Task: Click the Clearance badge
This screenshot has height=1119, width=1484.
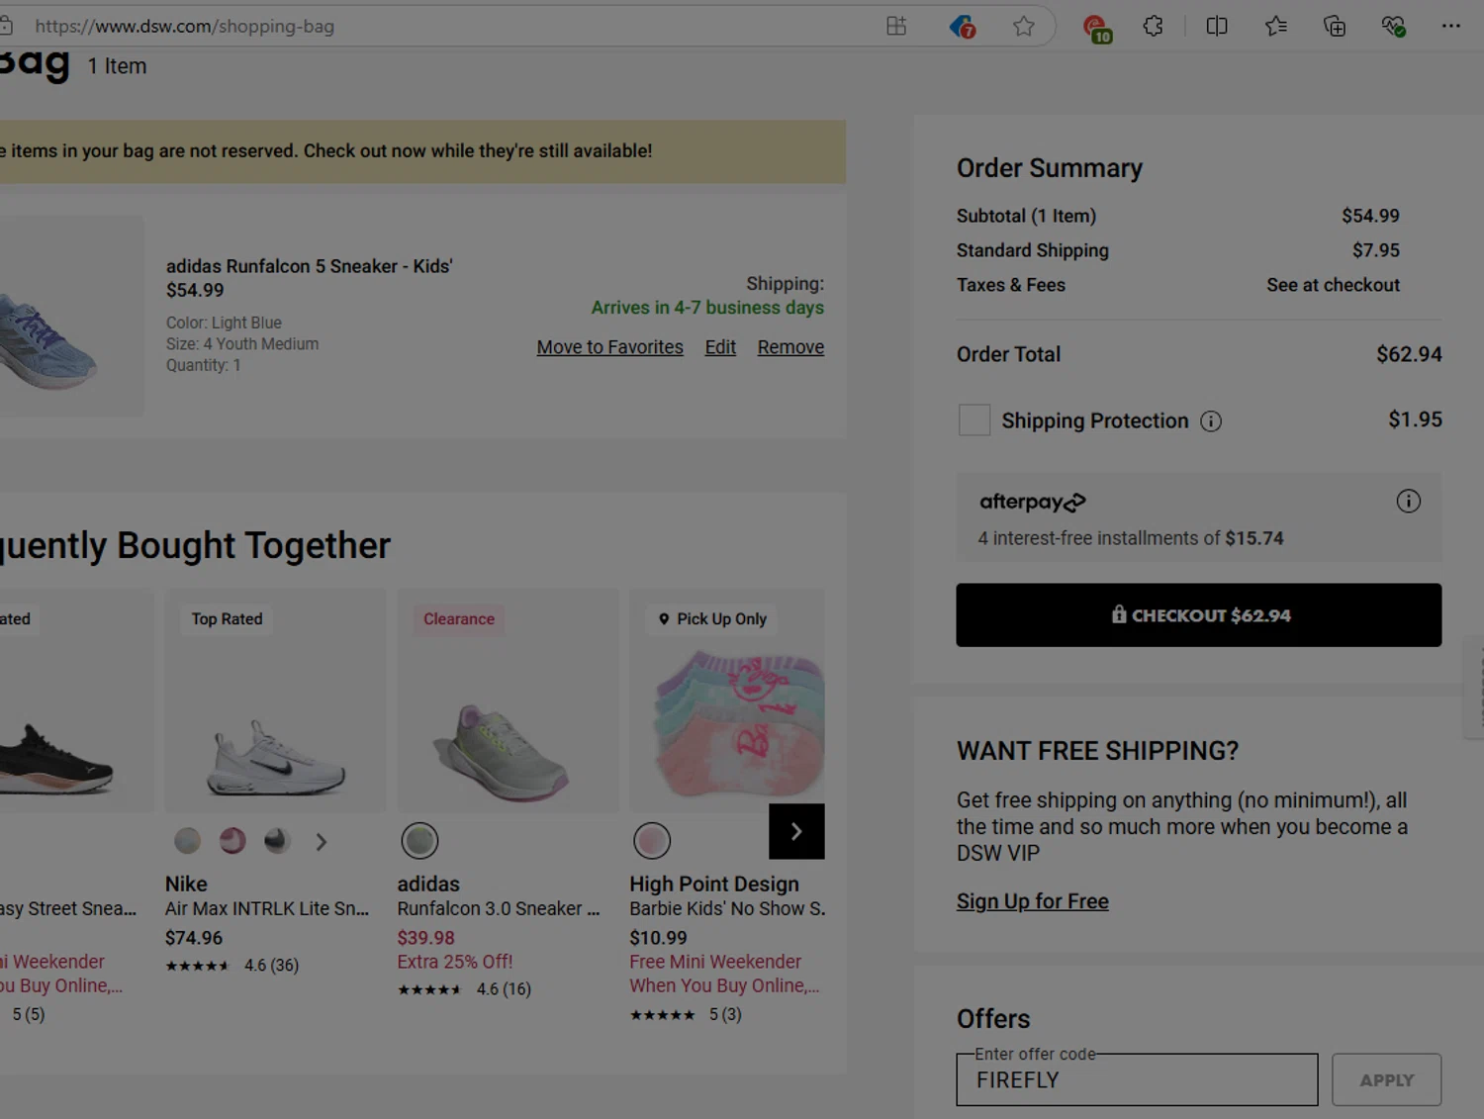Action: [459, 619]
